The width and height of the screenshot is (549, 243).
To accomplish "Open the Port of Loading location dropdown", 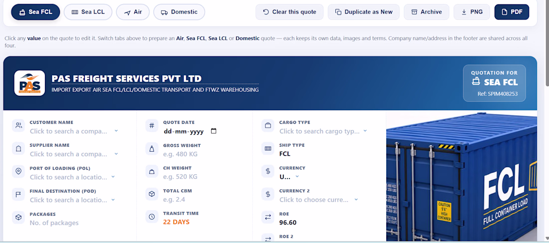I will click(x=113, y=177).
